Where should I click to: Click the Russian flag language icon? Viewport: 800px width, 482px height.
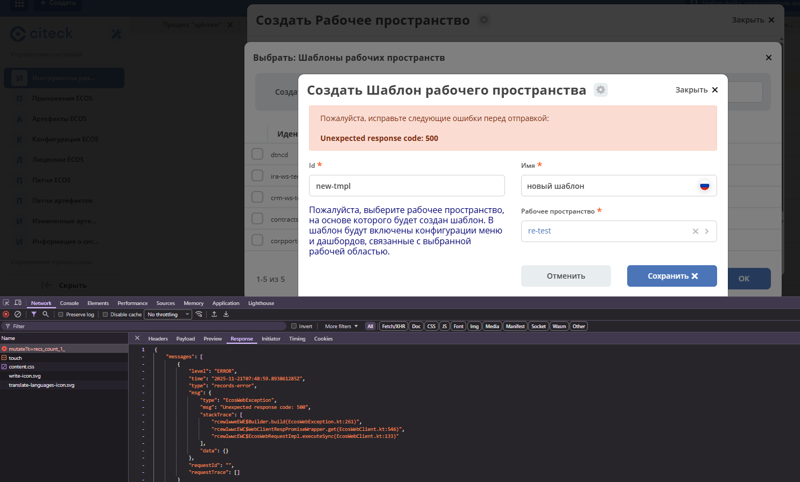704,186
